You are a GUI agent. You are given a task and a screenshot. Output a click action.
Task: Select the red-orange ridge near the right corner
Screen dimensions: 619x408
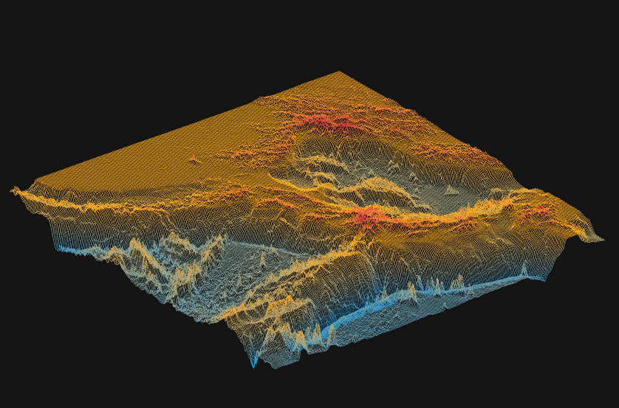536,212
